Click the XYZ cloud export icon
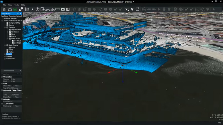This screenshot has height=125, width=223. (176, 9)
